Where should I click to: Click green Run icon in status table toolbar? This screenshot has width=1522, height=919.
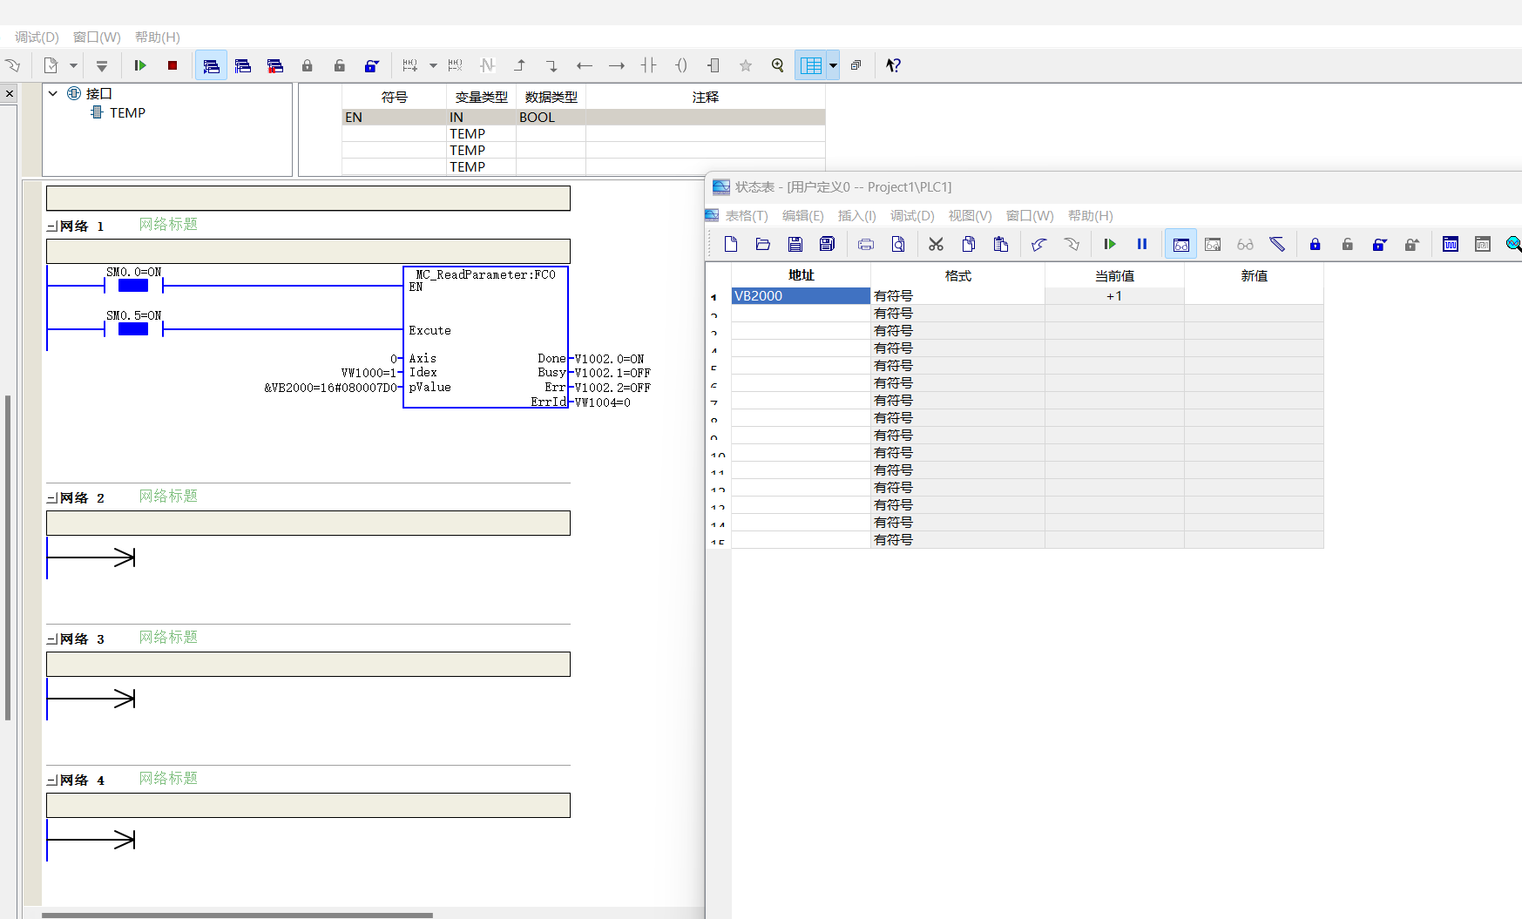(x=1110, y=244)
